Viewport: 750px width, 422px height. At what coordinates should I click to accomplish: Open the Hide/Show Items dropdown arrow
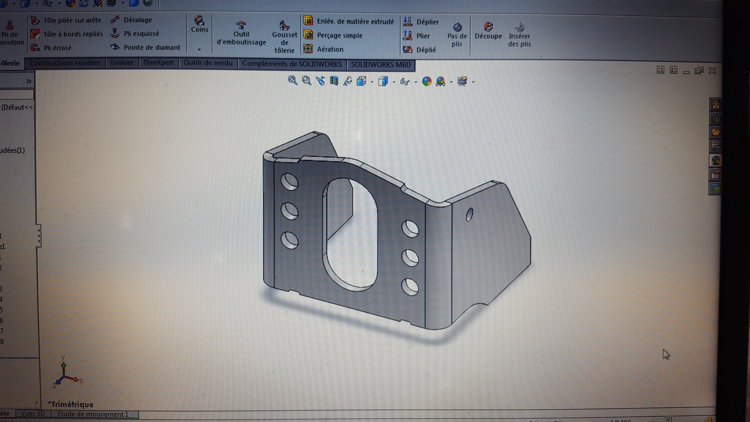click(x=416, y=82)
